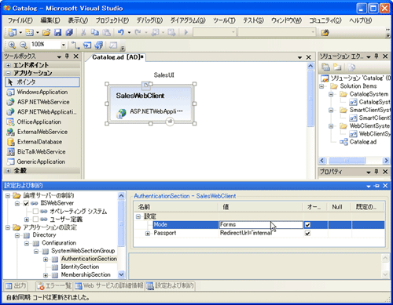Click the Zoom In magnifier icon
The height and width of the screenshot is (305, 393).
pyautogui.click(x=12, y=45)
